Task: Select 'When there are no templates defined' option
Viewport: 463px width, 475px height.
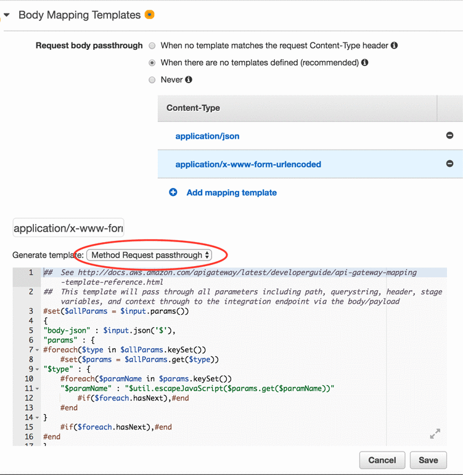Action: pyautogui.click(x=152, y=63)
